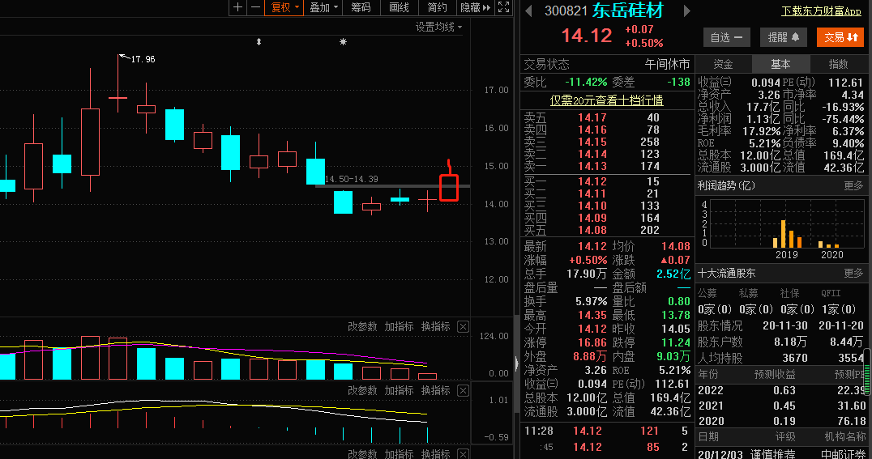Close the bottom indicator panel
Screen dimensions: 872x459
pos(463,454)
